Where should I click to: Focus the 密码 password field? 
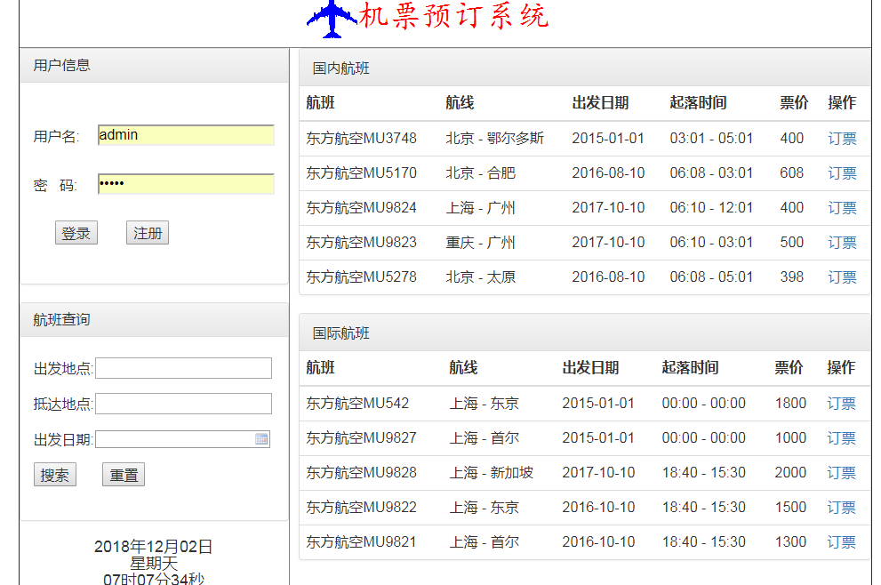(x=186, y=184)
